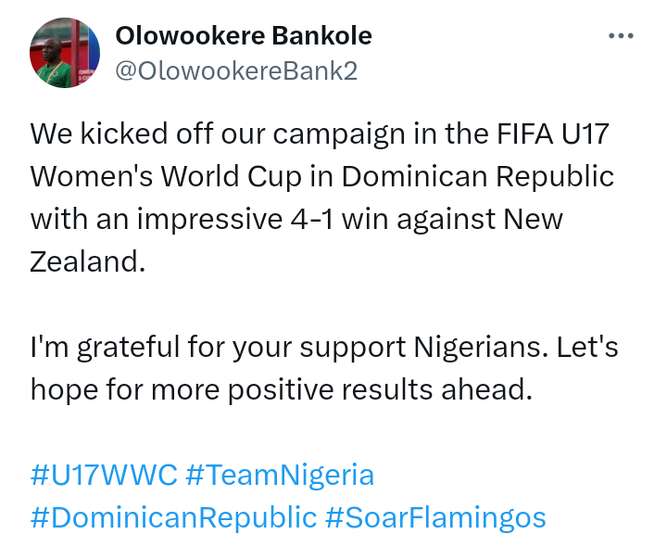
Task: Open the Olowookere Bankole display name
Action: click(x=243, y=36)
